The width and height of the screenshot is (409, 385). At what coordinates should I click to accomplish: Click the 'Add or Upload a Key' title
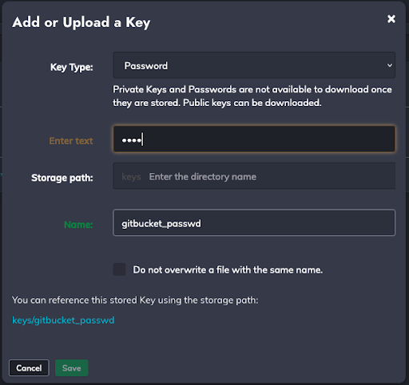[81, 22]
